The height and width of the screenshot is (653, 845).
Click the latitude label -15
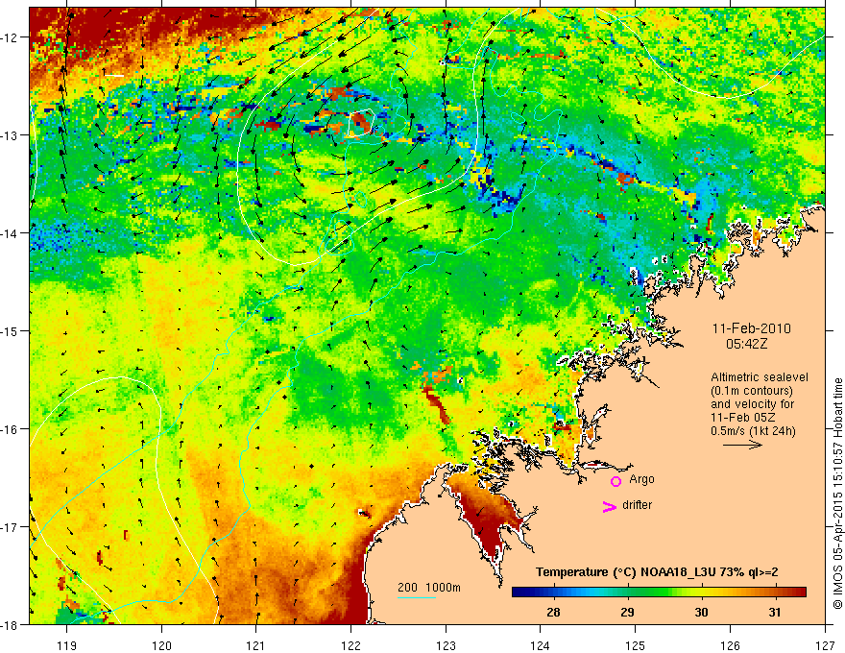pos(11,330)
